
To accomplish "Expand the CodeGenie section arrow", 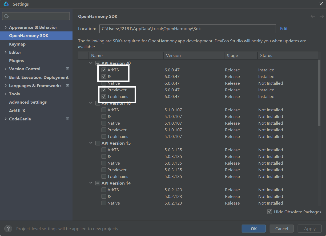I will coord(6,119).
